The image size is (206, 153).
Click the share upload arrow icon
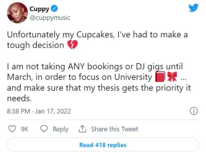coord(82,129)
